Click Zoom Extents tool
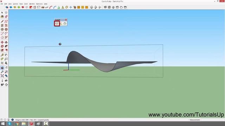Viewport: 225px width, 126px height. coord(2,76)
